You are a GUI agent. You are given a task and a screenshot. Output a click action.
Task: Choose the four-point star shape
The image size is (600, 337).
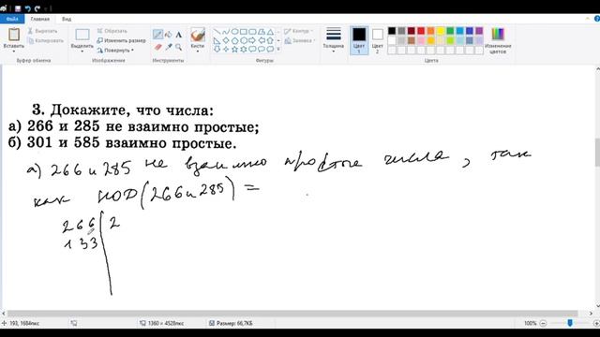[x=226, y=49]
